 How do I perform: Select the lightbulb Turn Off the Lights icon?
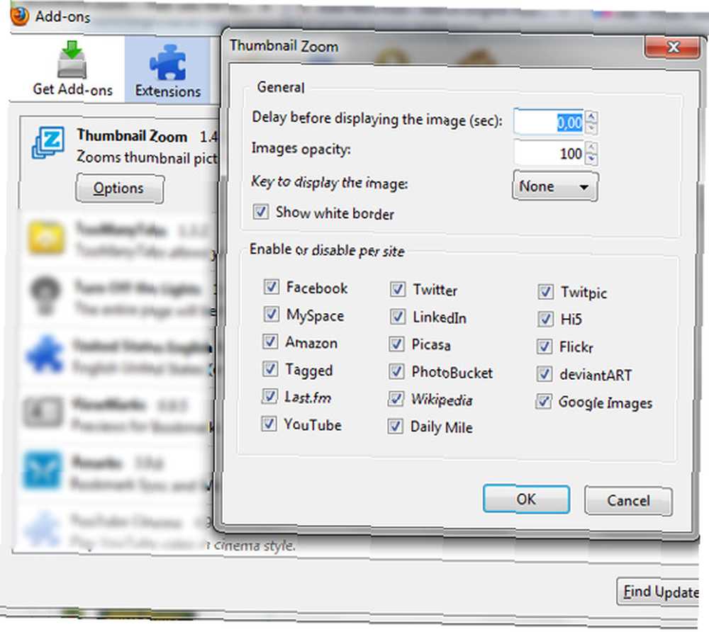pyautogui.click(x=44, y=295)
